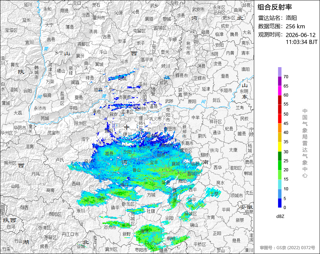Click the 西峡 label on the map
Image resolution: width=320 pixels, height=254 pixels.
coord(76,184)
